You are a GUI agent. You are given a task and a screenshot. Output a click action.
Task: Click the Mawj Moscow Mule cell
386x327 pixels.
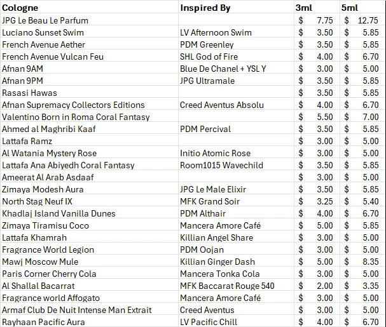coord(90,262)
